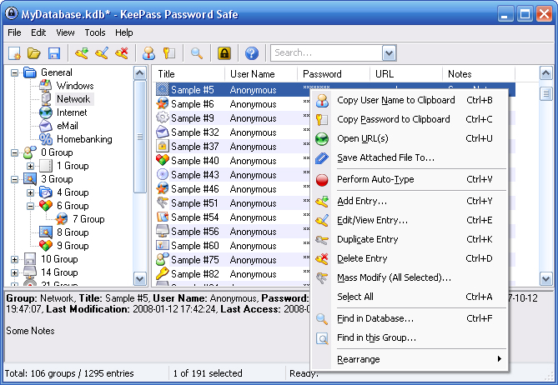This screenshot has width=558, height=385.
Task: Click the Sample #9 gear entry icon
Action: tap(163, 118)
